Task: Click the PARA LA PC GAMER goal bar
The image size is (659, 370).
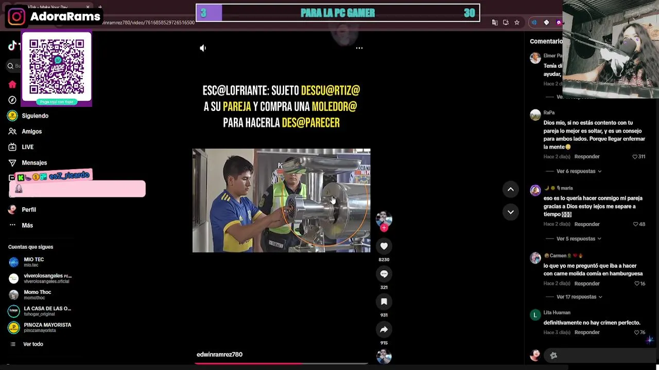Action: (338, 13)
